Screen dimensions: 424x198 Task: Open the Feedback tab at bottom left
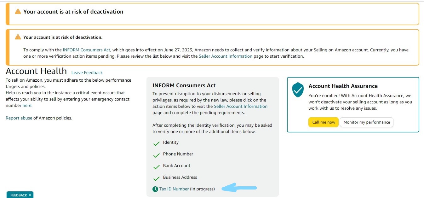pyautogui.click(x=19, y=195)
